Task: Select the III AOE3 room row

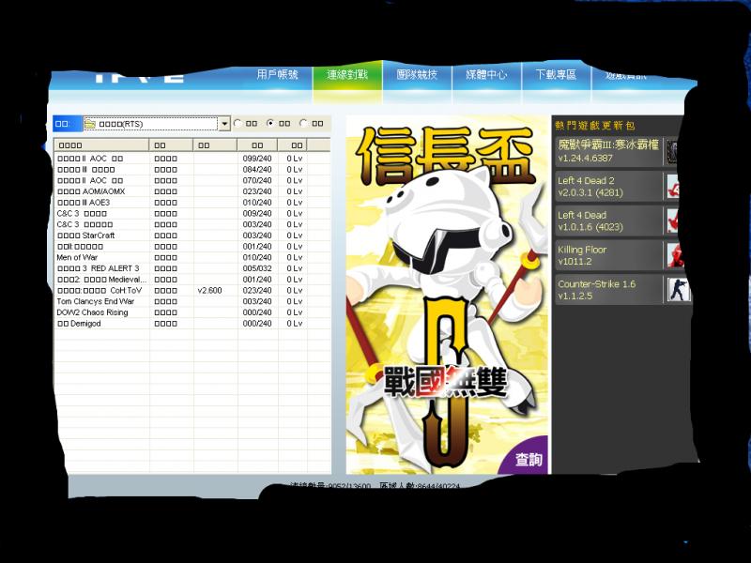Action: coord(192,203)
